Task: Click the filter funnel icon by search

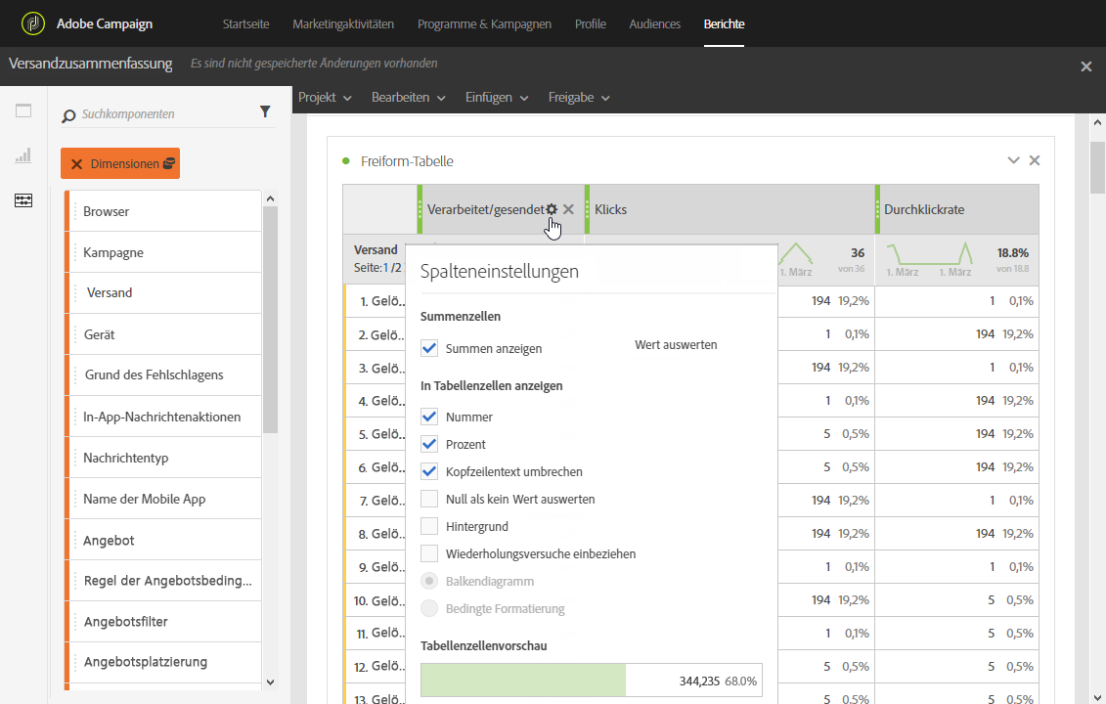Action: pyautogui.click(x=265, y=112)
